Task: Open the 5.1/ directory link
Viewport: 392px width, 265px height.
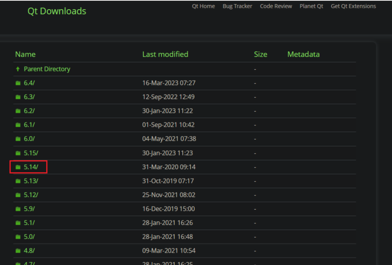Action: [29, 223]
